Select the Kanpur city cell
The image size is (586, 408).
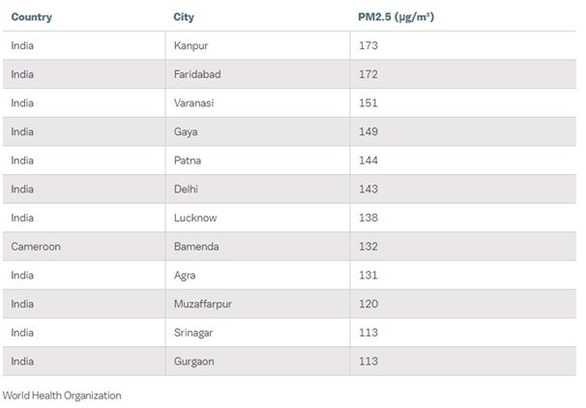point(190,45)
